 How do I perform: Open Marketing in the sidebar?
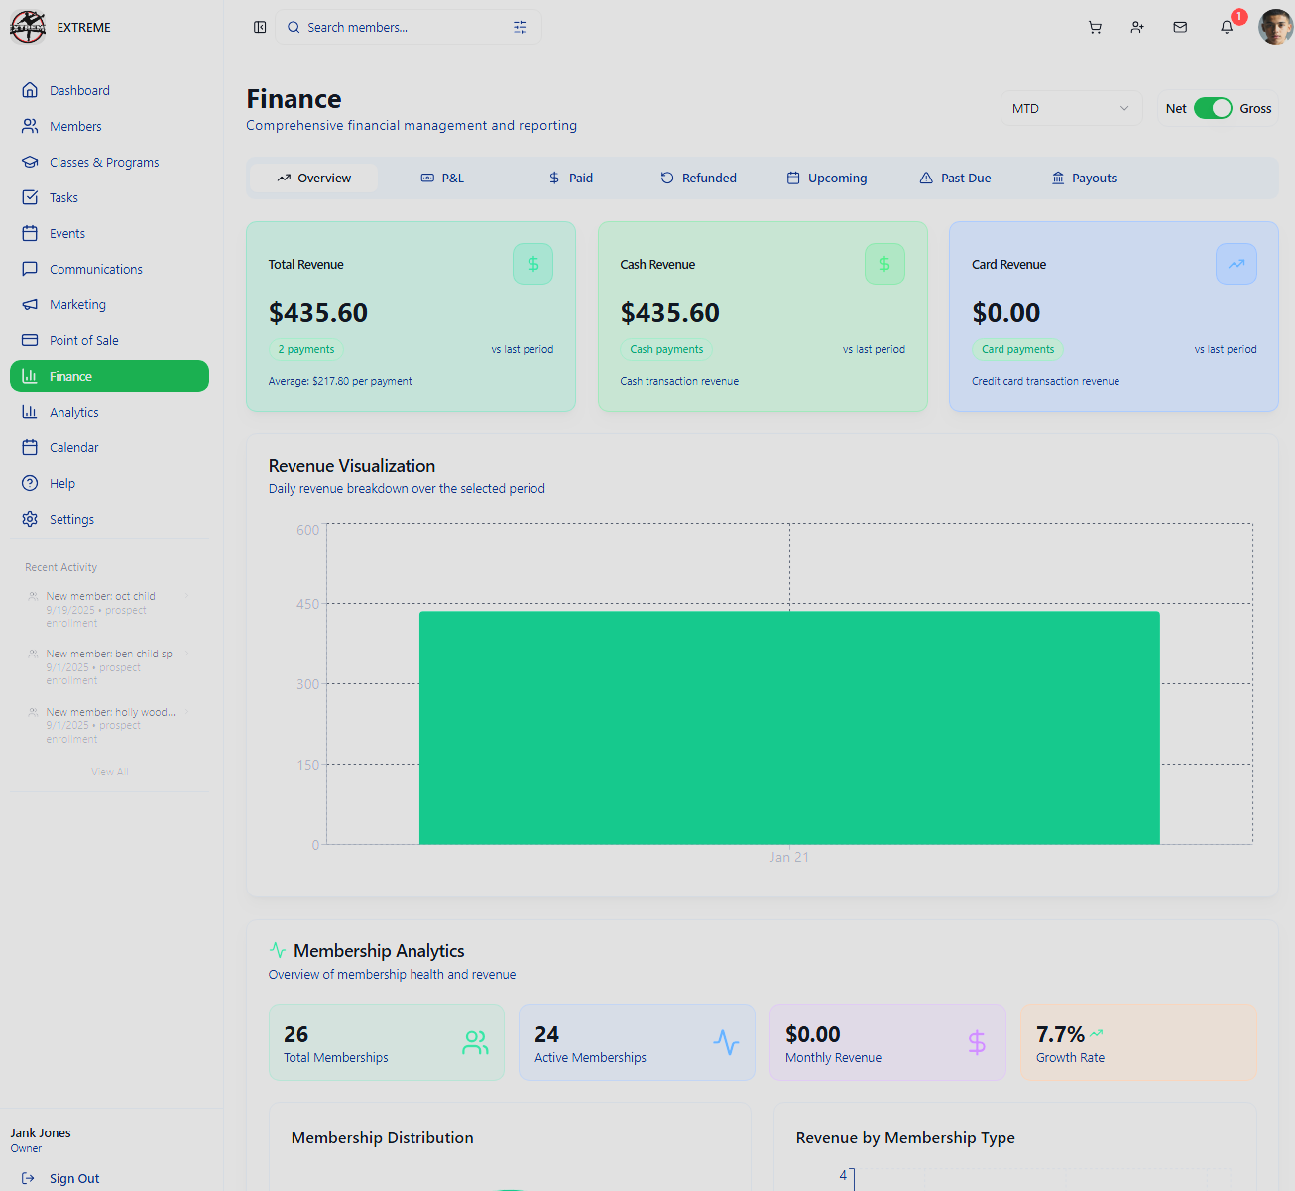coord(109,304)
